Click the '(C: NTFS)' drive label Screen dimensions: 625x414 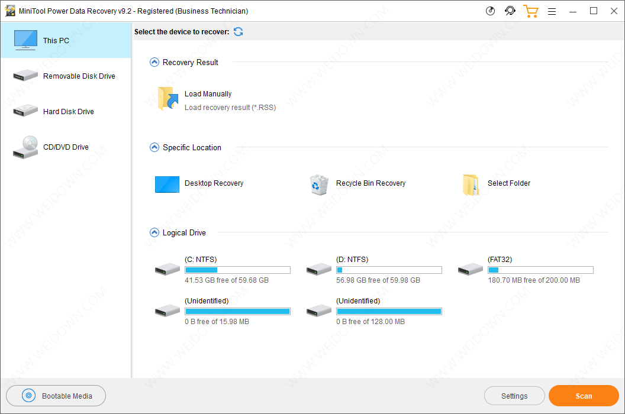(201, 260)
